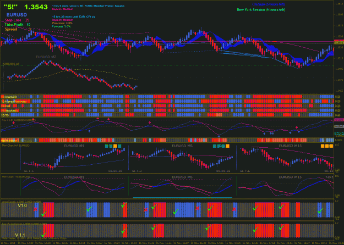The width and height of the screenshot is (344, 245).
Task: Click the Mini Chart HA EURUSD title
Action: (15, 146)
